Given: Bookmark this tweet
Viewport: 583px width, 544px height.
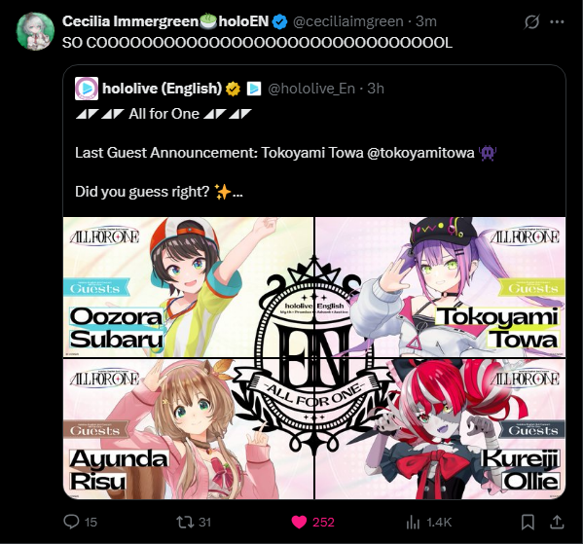Looking at the screenshot, I should 528,522.
